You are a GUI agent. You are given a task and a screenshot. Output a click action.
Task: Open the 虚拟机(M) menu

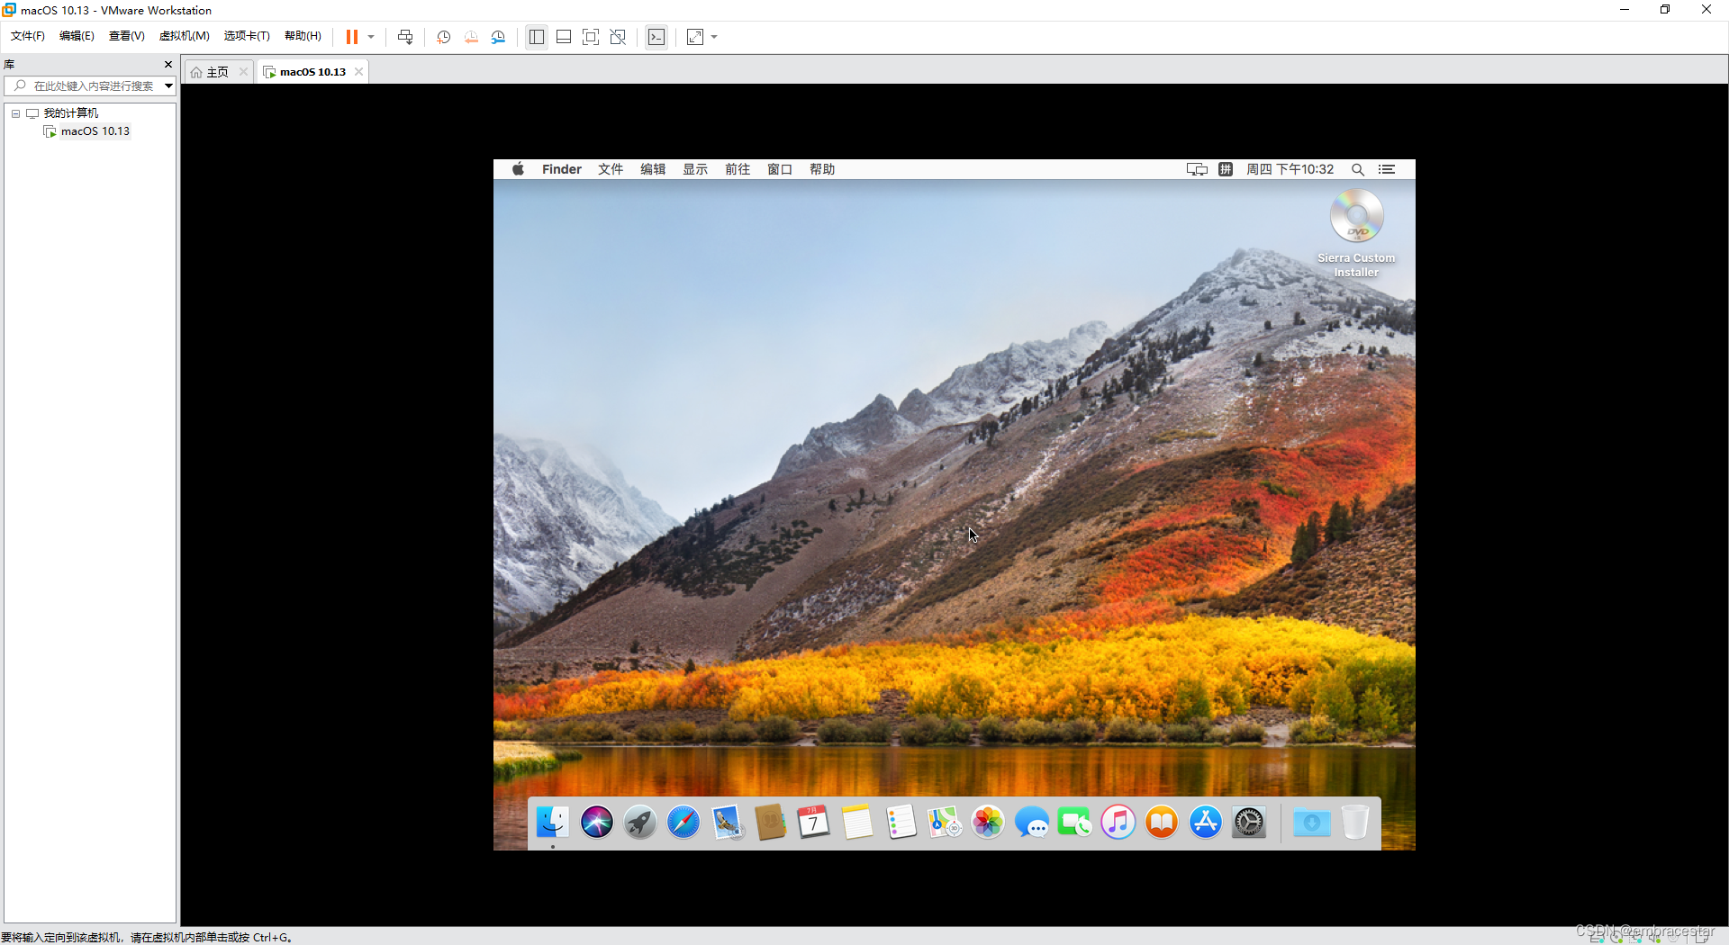point(185,36)
